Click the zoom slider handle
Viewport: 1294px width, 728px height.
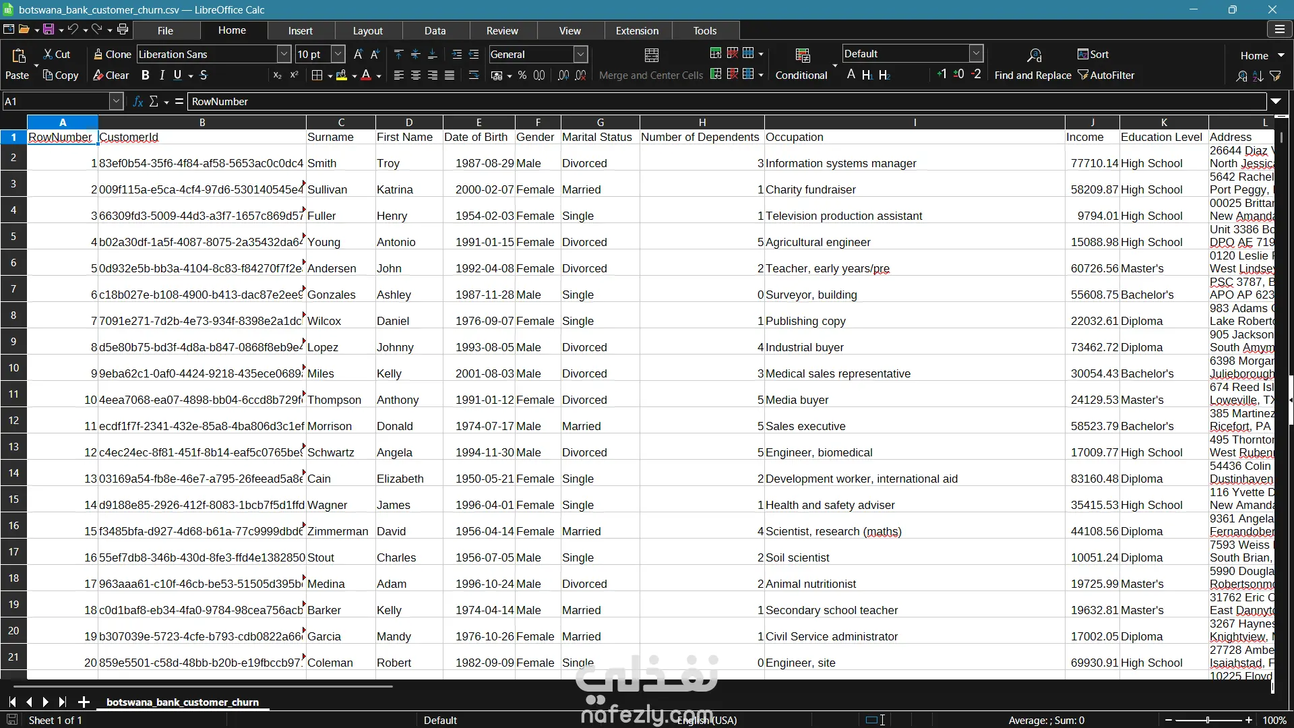click(1208, 720)
